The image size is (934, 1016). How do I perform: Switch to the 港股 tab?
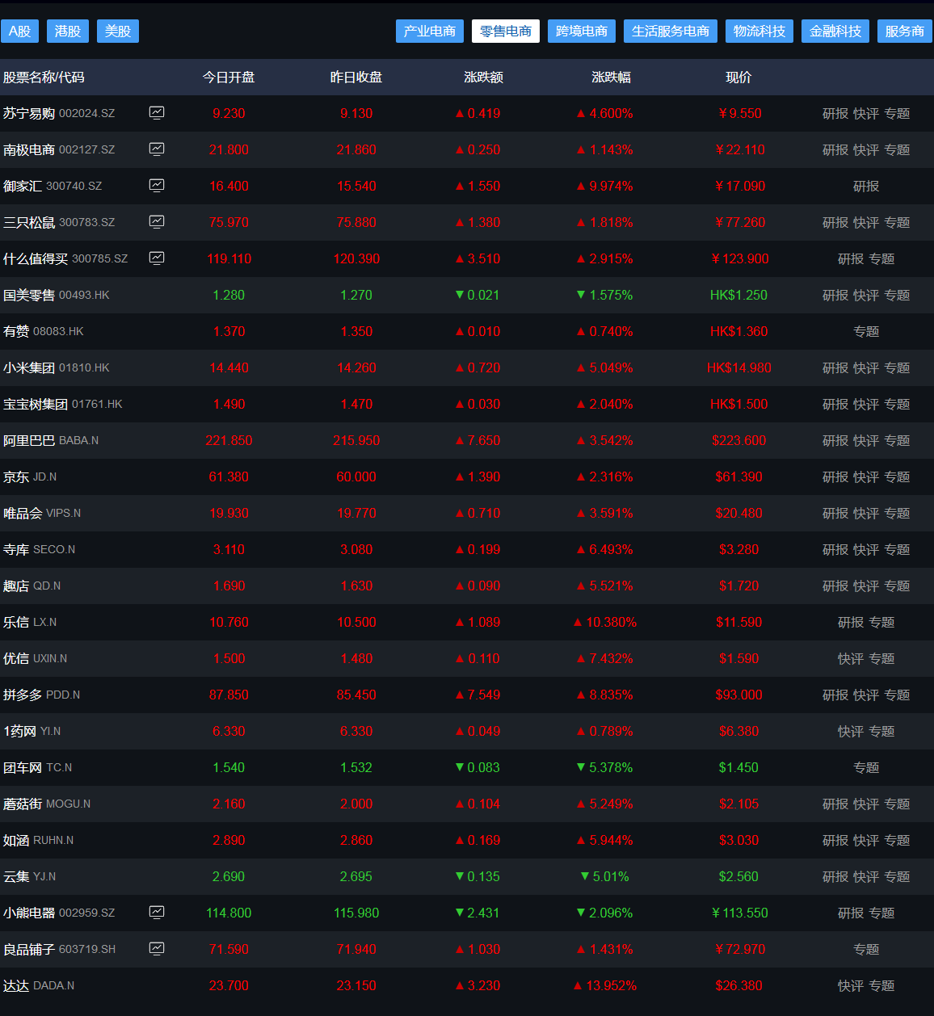tap(68, 31)
